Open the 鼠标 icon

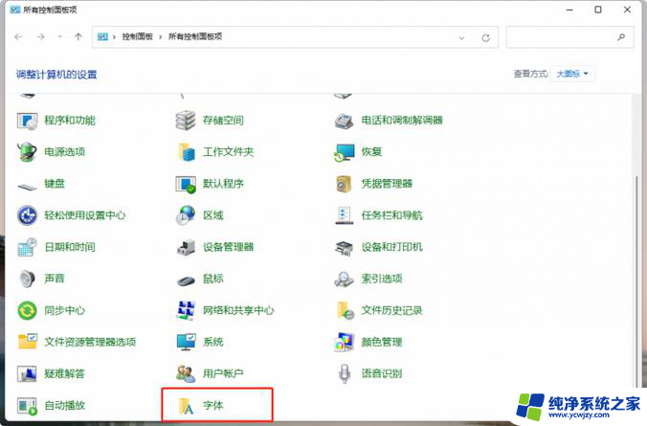point(186,280)
